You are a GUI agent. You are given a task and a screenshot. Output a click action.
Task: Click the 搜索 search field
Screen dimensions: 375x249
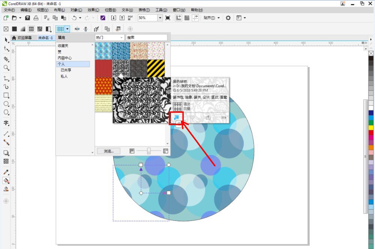[147, 38]
